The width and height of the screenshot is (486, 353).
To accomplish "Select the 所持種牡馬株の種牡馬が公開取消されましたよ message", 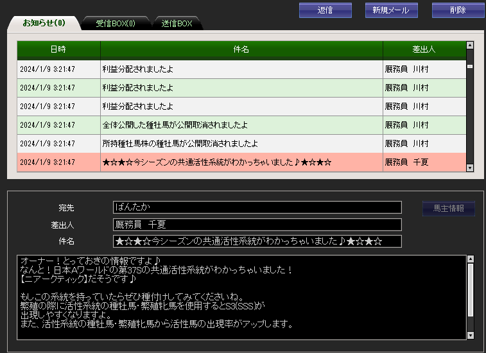I will pos(241,144).
